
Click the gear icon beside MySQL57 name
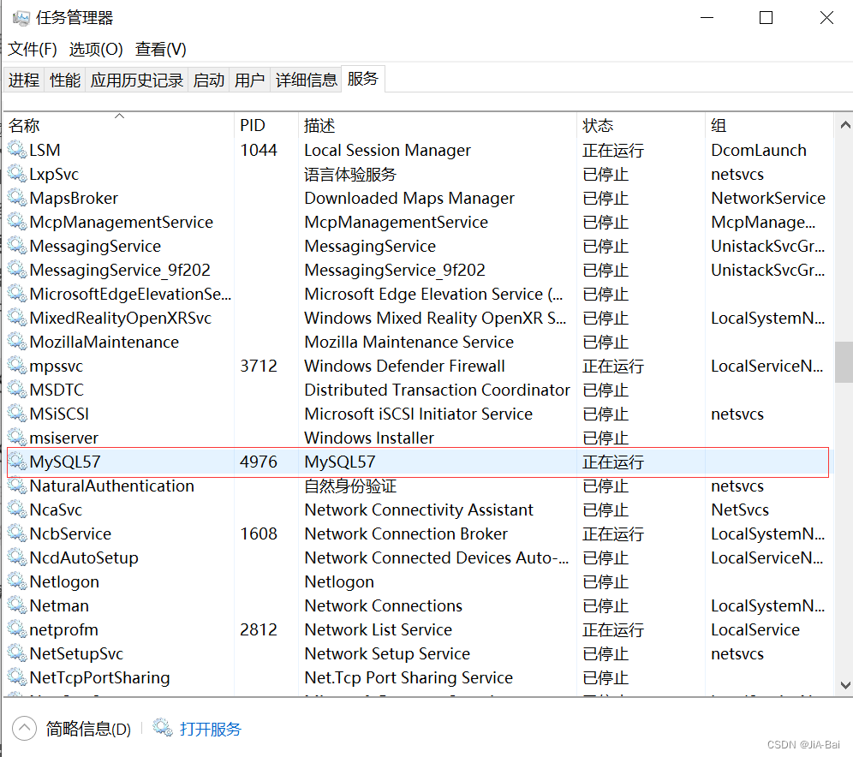click(x=17, y=462)
